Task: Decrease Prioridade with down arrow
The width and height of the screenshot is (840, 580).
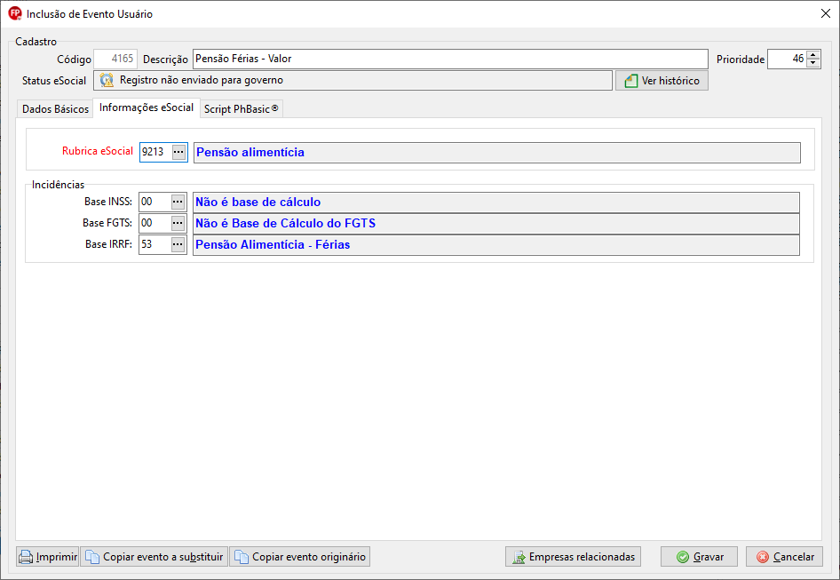Action: click(x=813, y=64)
